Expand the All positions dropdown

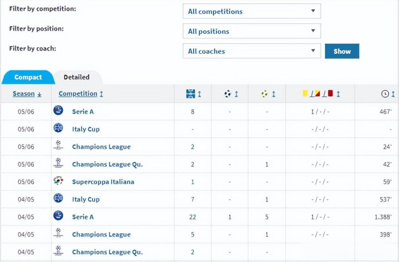[x=251, y=31]
